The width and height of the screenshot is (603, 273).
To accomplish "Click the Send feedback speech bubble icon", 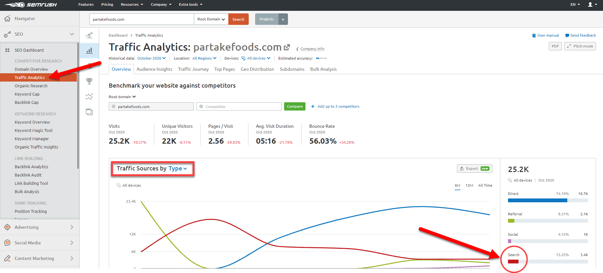I will [567, 35].
